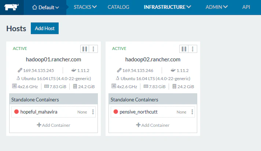Click IP address 169.54.135.246

(x=138, y=71)
